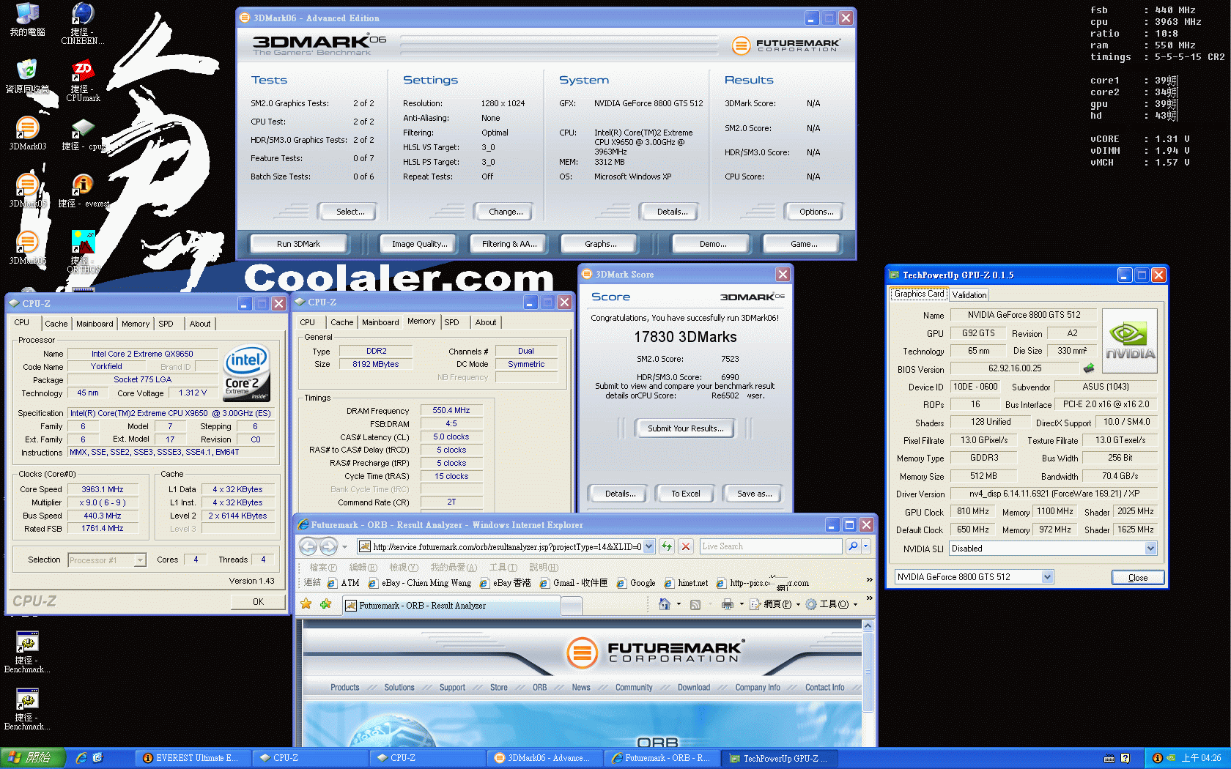Image resolution: width=1231 pixels, height=769 pixels.
Task: Click the quick launch Internet Explorer icon
Action: tap(81, 758)
